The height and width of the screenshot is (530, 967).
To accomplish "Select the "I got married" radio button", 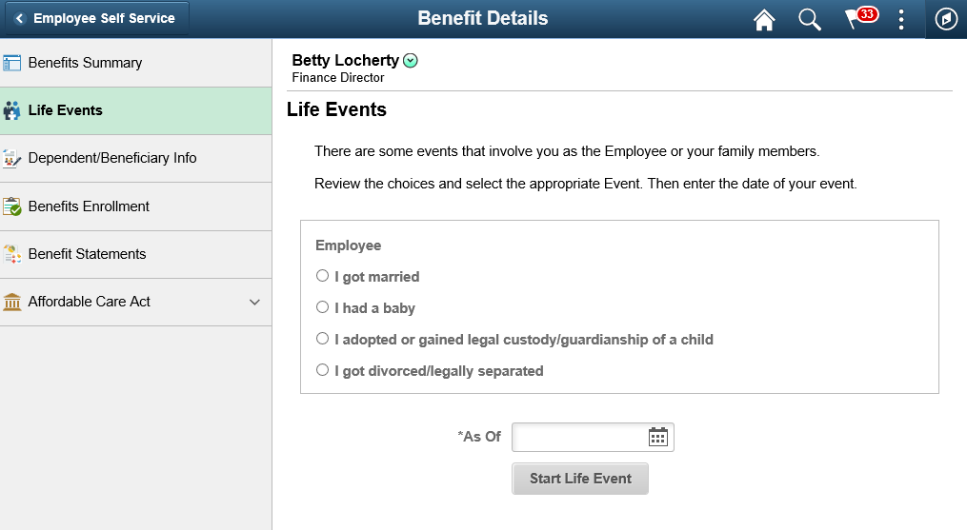I will pyautogui.click(x=323, y=276).
